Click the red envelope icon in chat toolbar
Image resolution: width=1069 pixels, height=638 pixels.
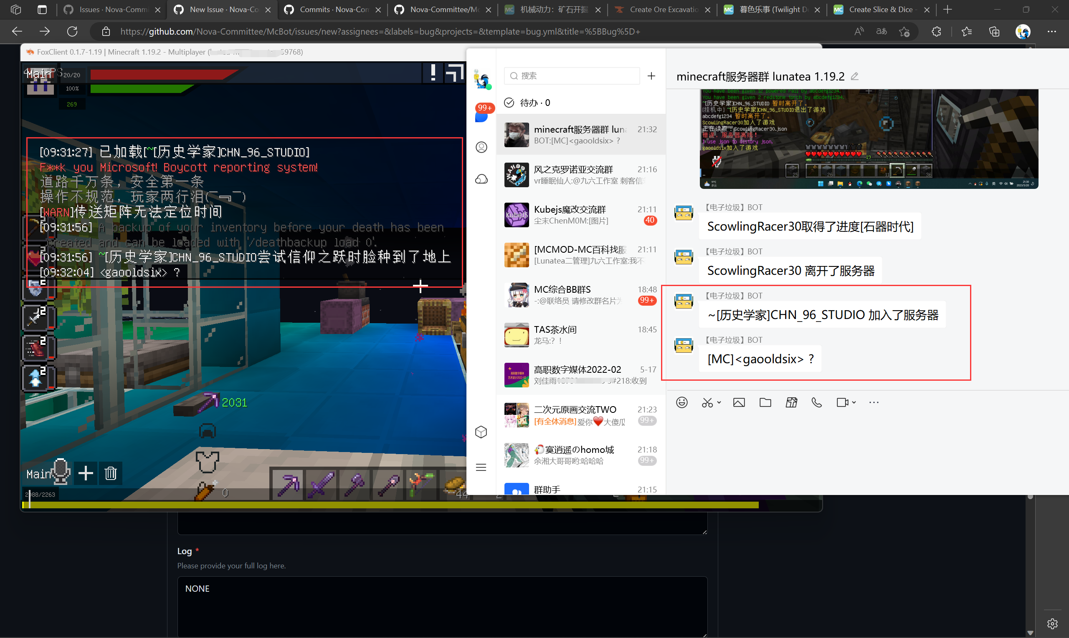coord(791,402)
